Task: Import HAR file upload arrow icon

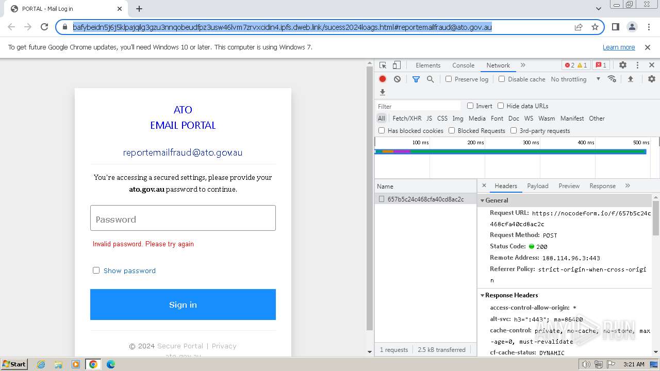Action: [630, 79]
